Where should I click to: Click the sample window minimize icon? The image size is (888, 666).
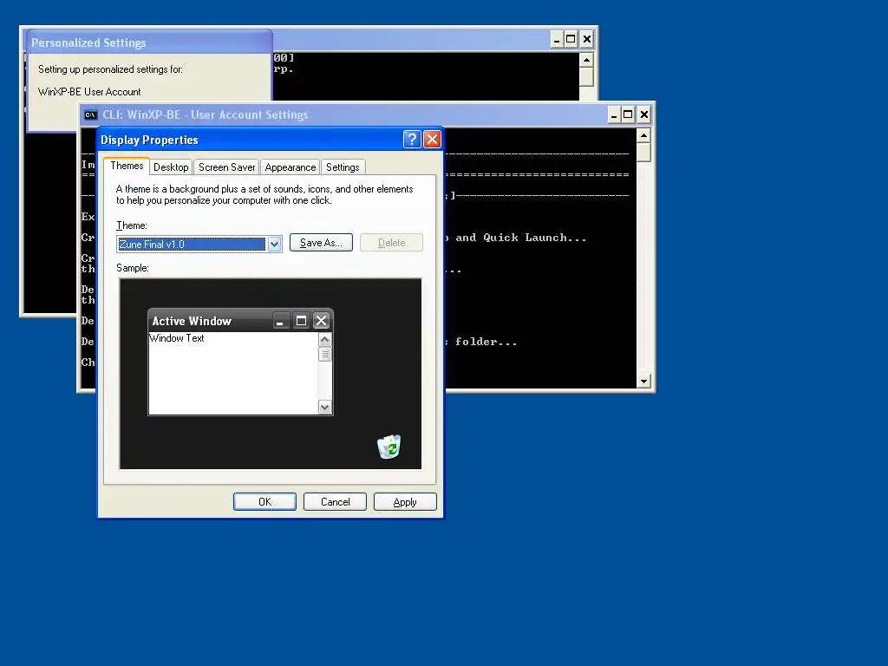[x=280, y=321]
